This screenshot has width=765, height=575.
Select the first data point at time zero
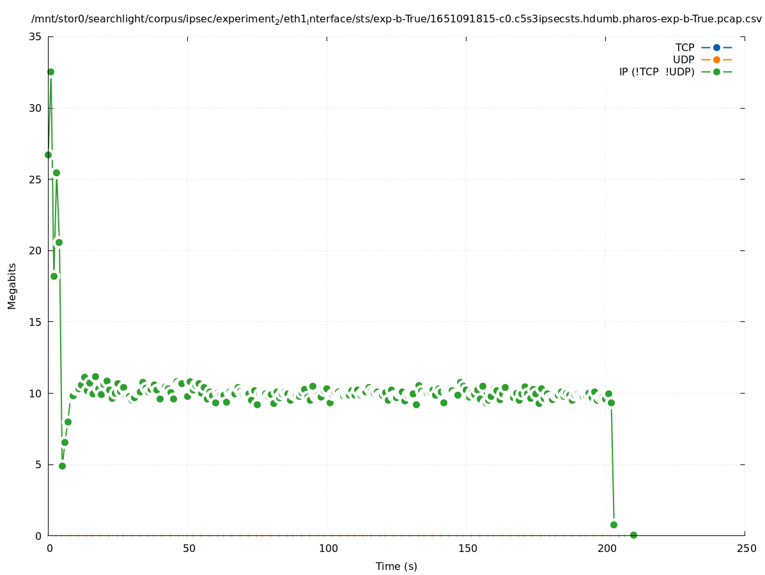click(48, 155)
